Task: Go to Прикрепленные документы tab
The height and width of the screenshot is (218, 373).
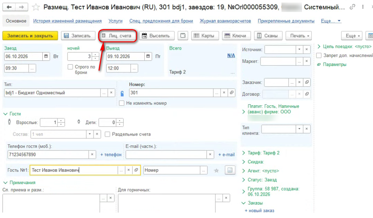Action: [286, 21]
